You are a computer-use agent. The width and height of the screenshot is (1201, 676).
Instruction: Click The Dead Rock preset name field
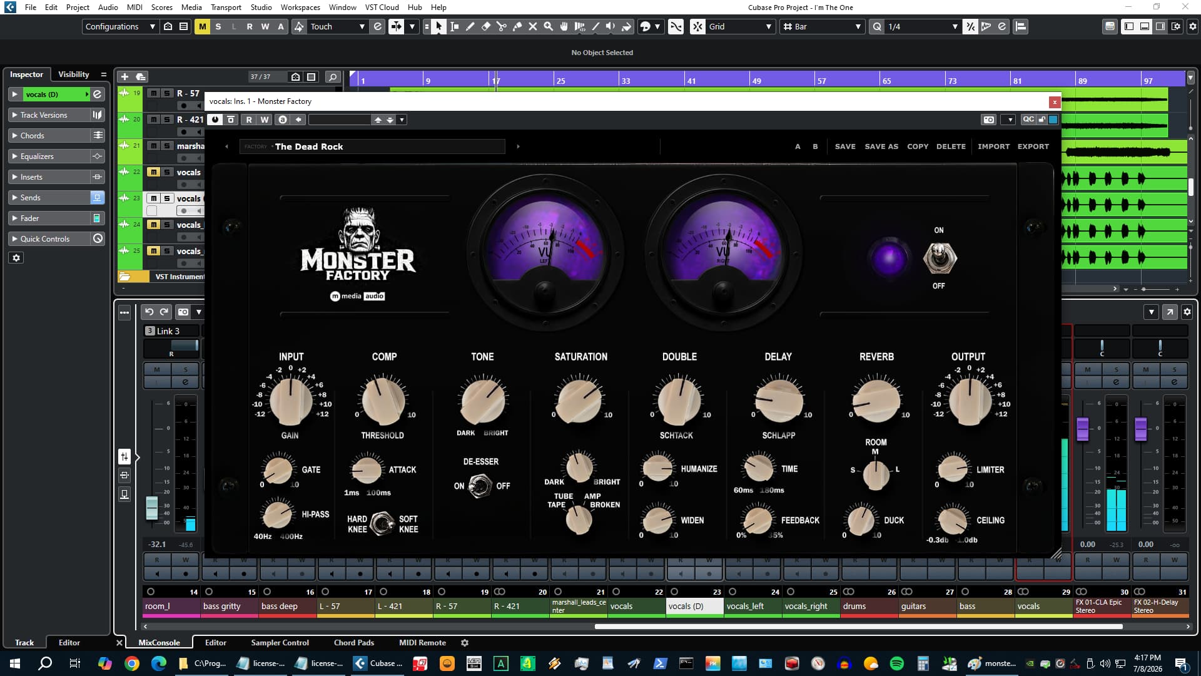[x=372, y=146]
